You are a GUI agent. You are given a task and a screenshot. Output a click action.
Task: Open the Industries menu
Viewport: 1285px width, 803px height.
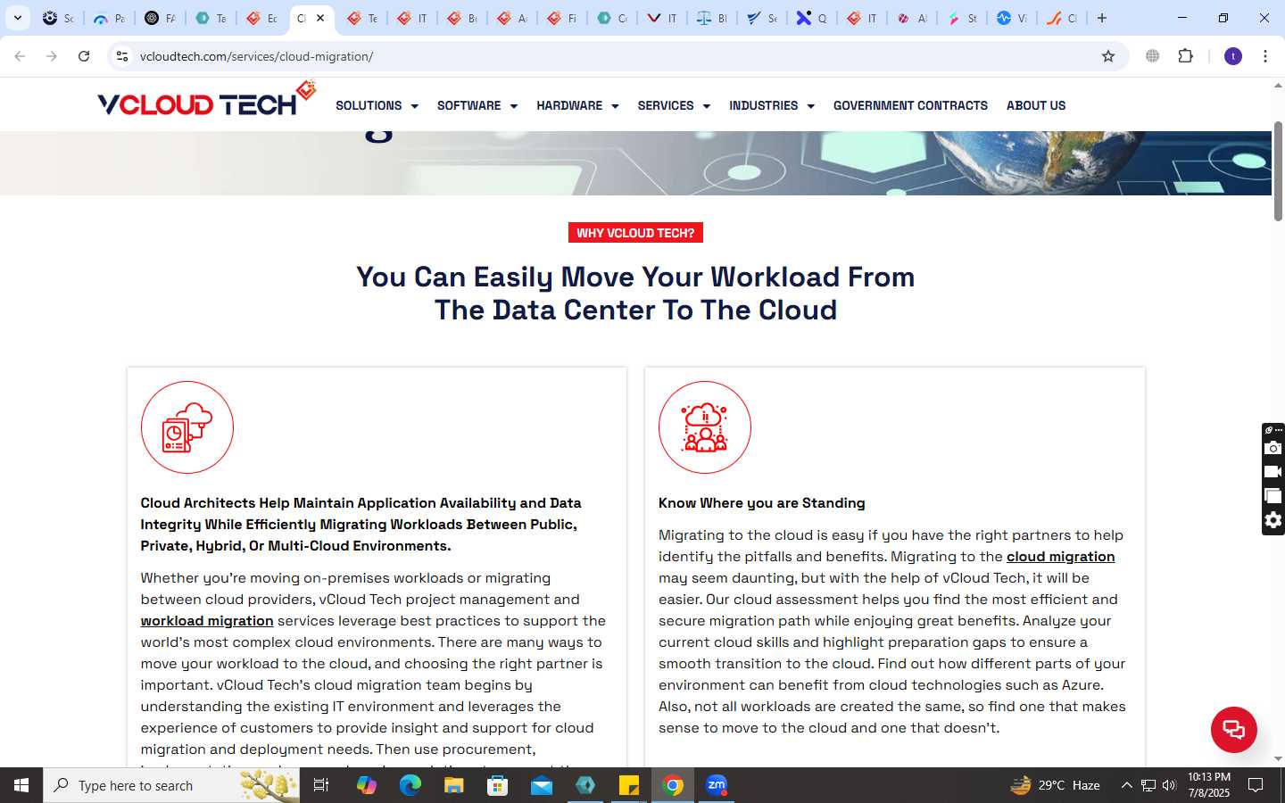772,105
